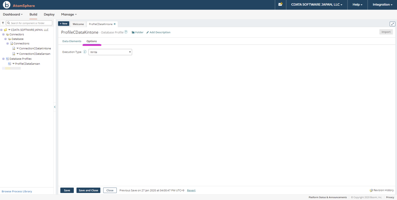
Task: Click the Import button
Action: click(386, 32)
